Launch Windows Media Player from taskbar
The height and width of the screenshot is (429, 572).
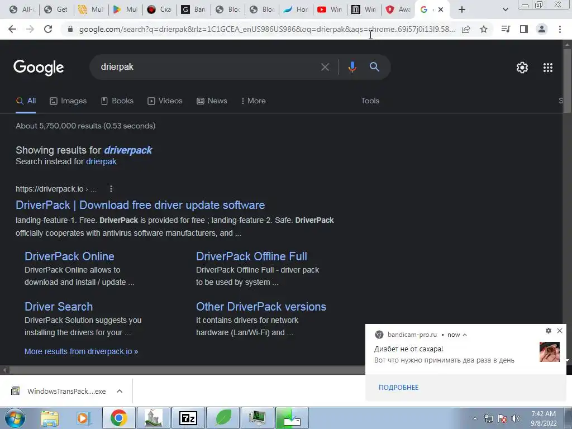(x=83, y=418)
